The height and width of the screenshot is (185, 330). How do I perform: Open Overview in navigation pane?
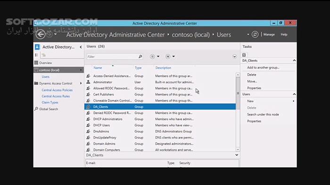pyautogui.click(x=45, y=63)
